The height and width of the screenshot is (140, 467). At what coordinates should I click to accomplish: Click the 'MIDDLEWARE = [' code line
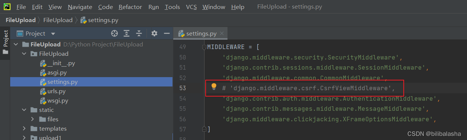point(233,47)
